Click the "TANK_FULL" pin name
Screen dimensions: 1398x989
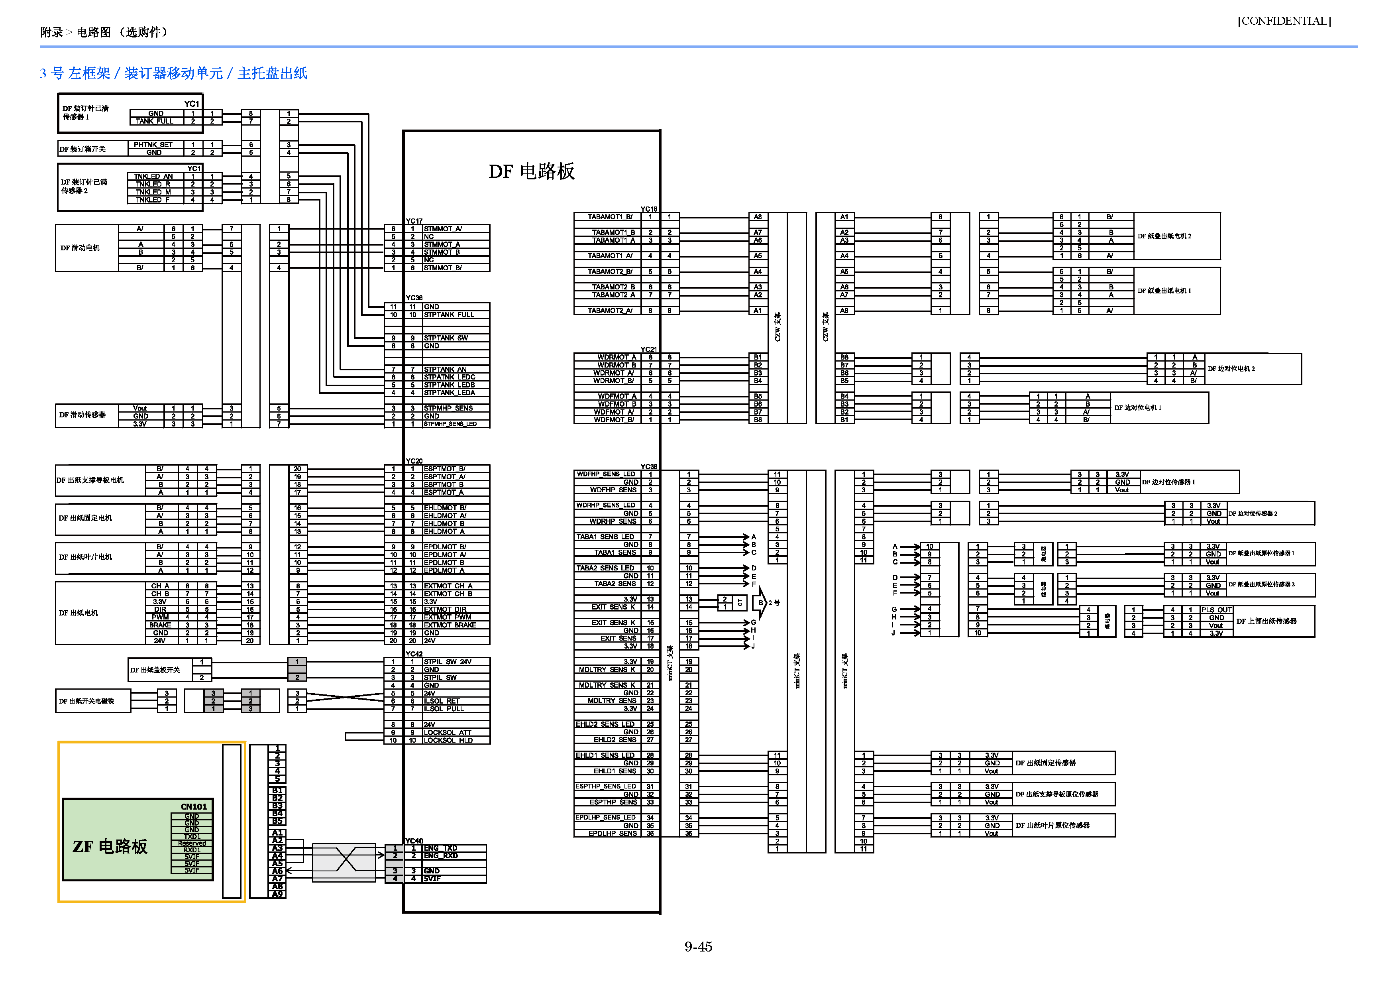tap(155, 121)
